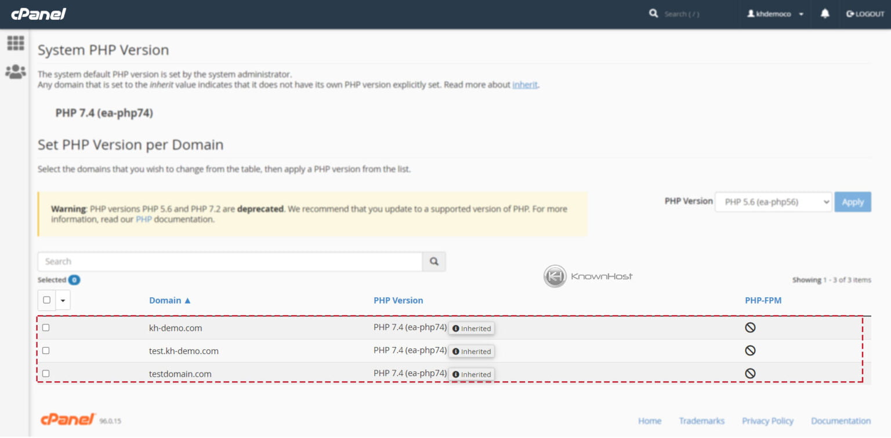Open the PHP Version dropdown showing PHP 5.6
This screenshot has width=891, height=438.
[773, 202]
